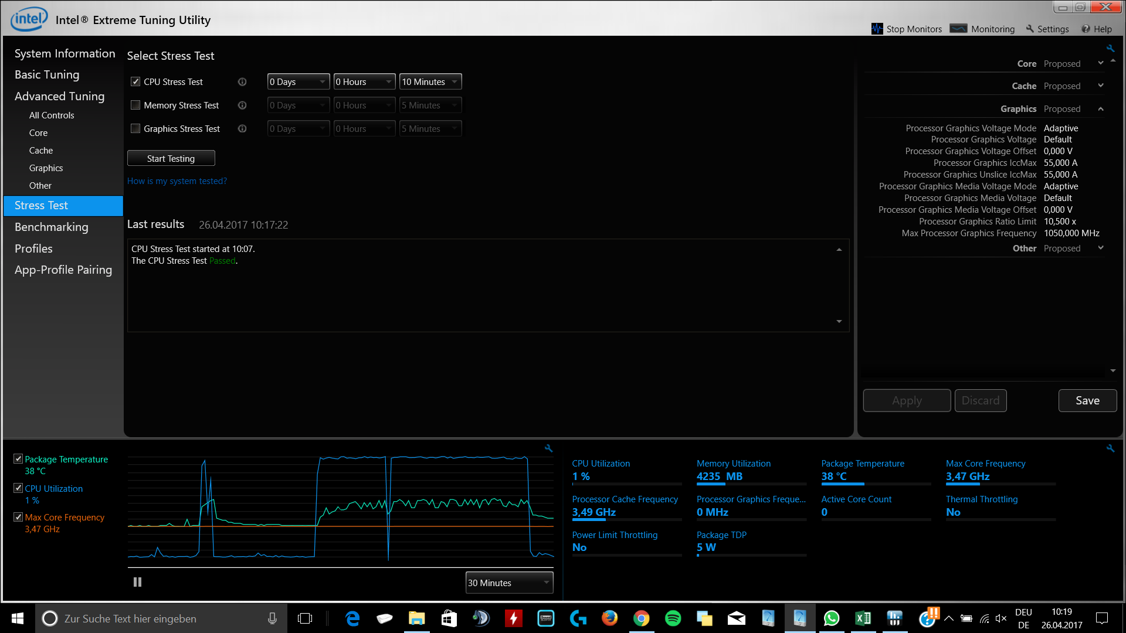
Task: Click the CPU Stress Test info icon
Action: (x=242, y=82)
